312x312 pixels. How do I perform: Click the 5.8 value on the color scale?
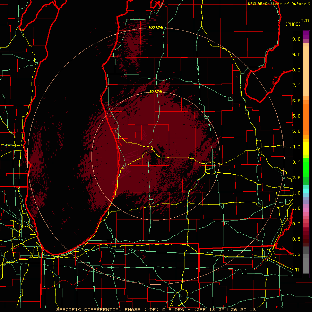[296, 116]
